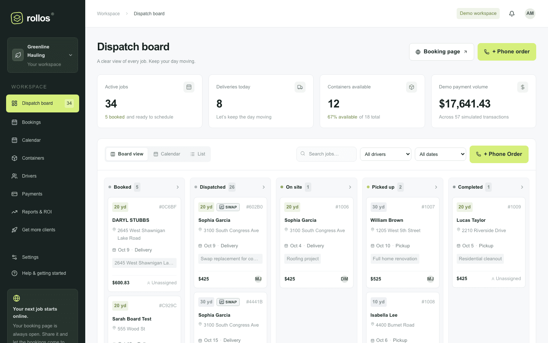Click SWAP badge on job #4441B

228,302
